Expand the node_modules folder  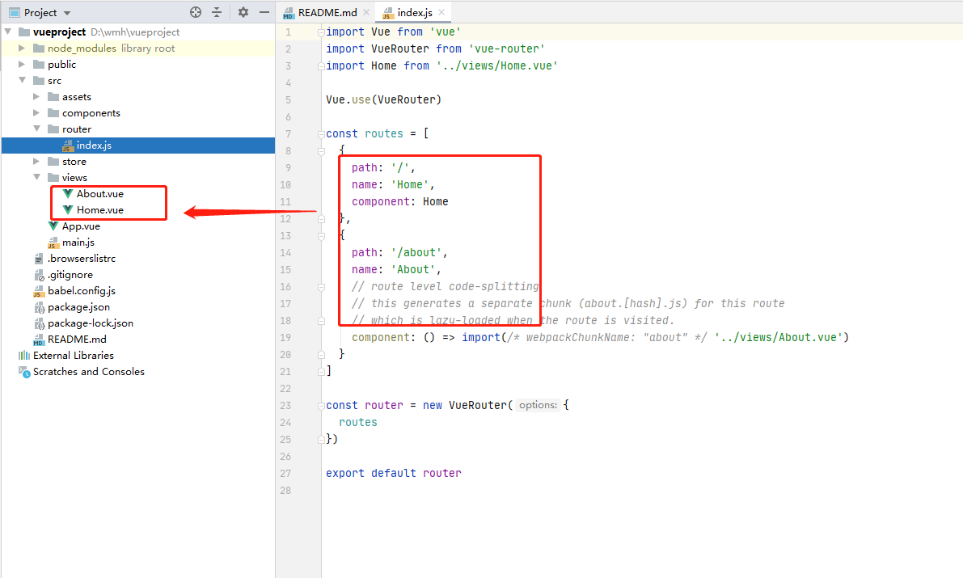coord(22,48)
